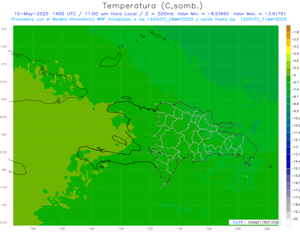Click the "-6" colorbar label
The height and width of the screenshot is (232, 300).
point(293,75)
